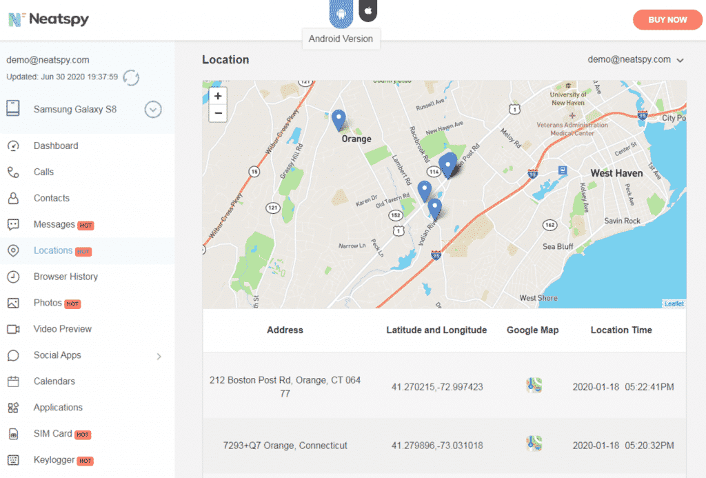The image size is (706, 478).
Task: Refresh the last updated timestamp
Action: pyautogui.click(x=130, y=78)
